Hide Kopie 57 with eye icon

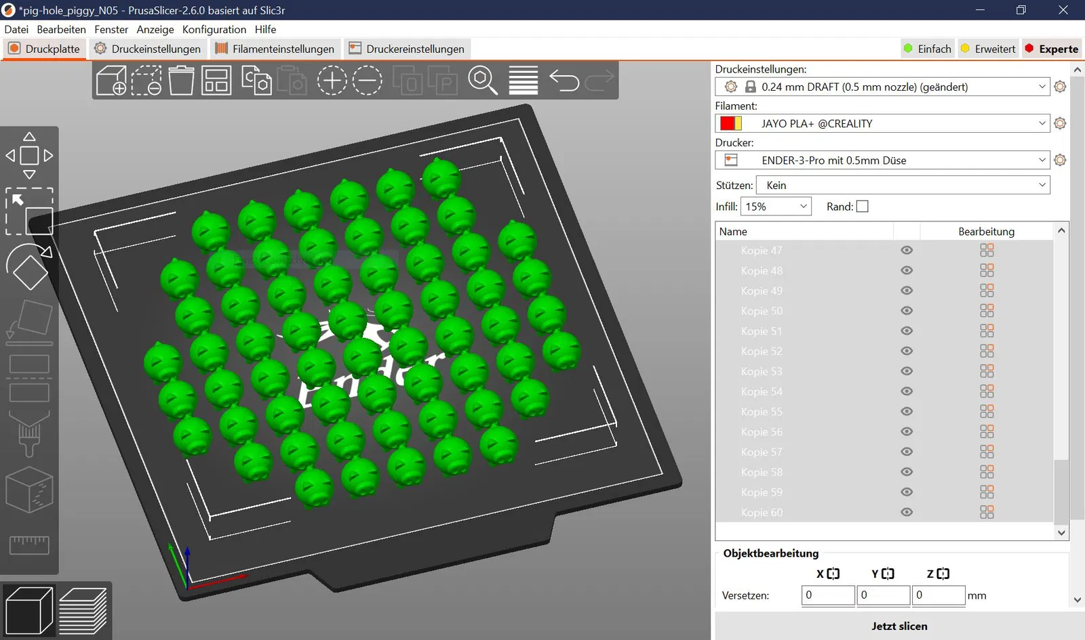907,452
